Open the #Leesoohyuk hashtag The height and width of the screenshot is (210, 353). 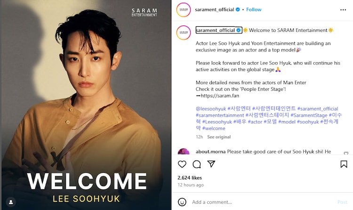(217, 121)
